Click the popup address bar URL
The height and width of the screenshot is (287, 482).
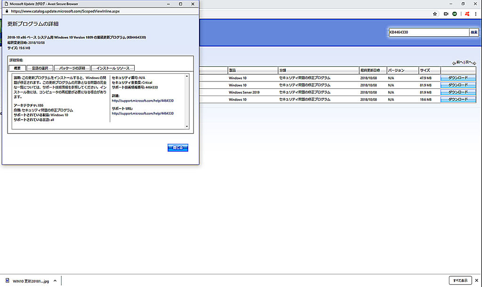(65, 11)
